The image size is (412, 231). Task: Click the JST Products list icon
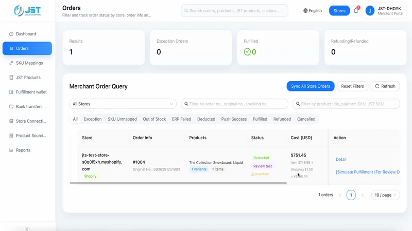[x=11, y=78]
